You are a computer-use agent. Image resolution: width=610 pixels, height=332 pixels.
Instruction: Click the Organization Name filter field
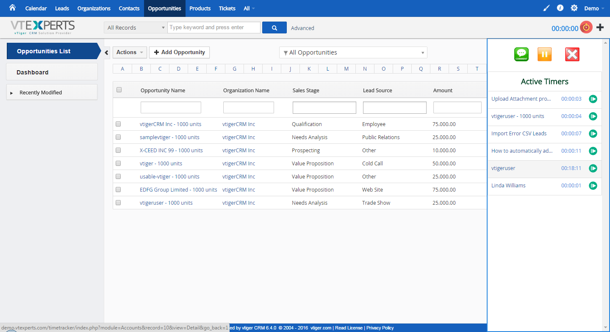point(249,107)
